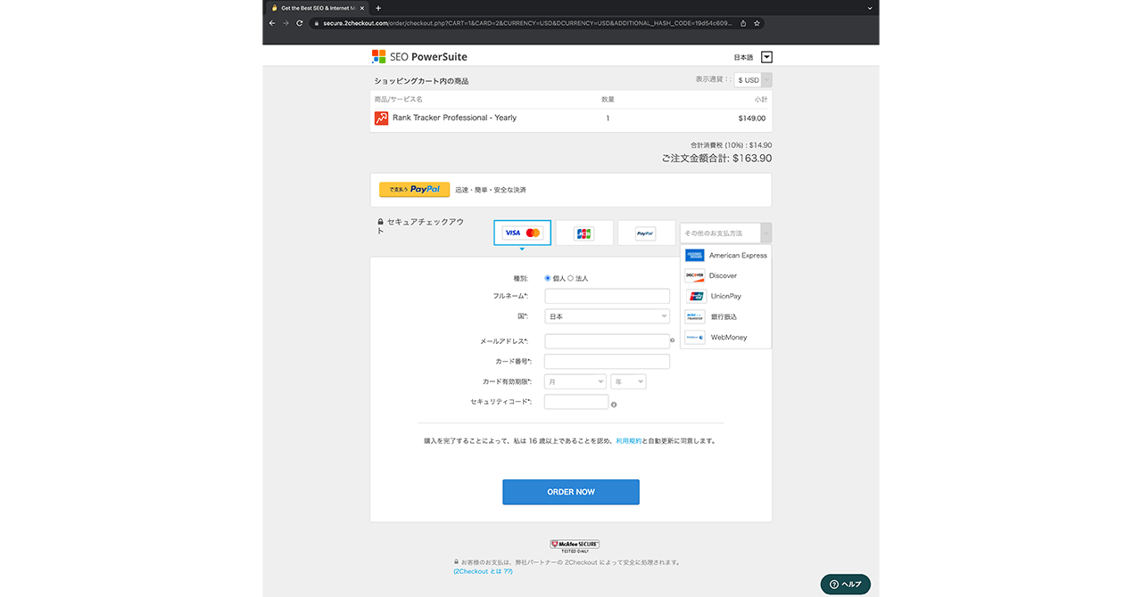Click the security code info icon
This screenshot has width=1142, height=597.
(x=614, y=405)
